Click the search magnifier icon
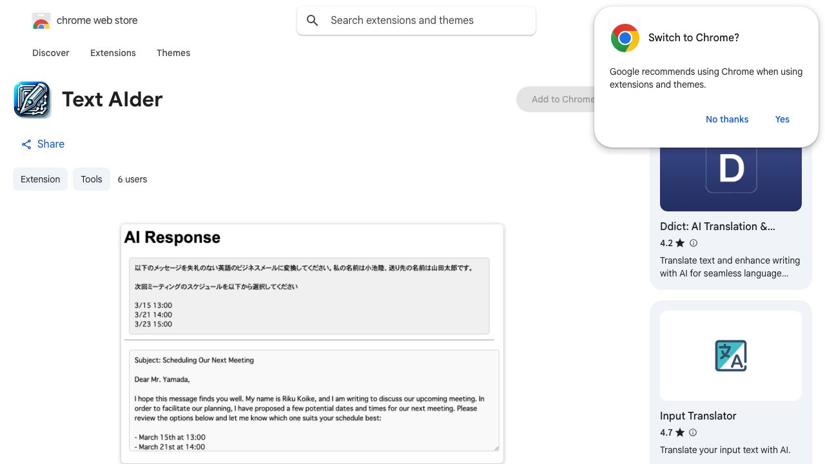This screenshot has width=825, height=464. [x=313, y=21]
